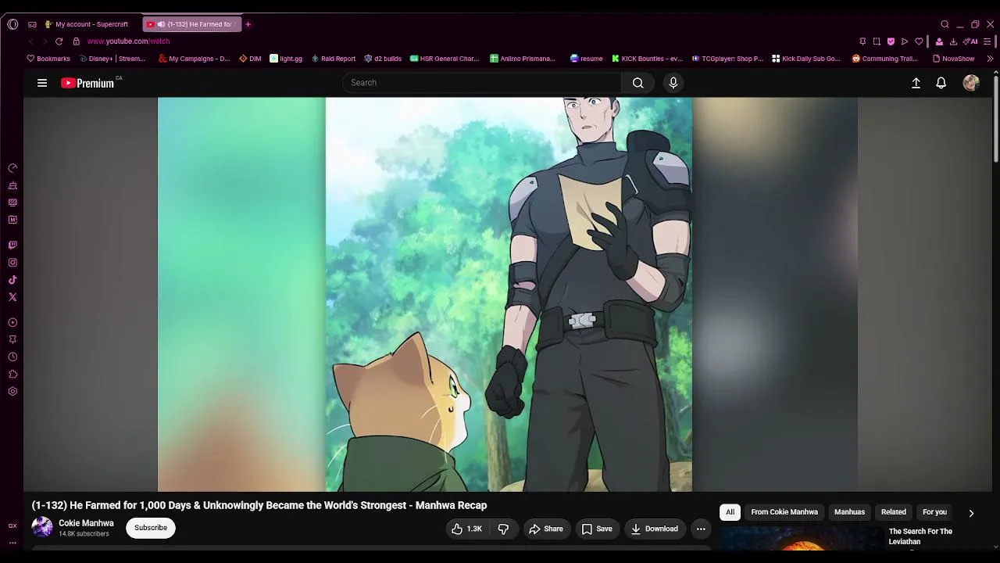Open the Cokie Manhwa channel name
Screen dimensions: 1000x563
point(86,523)
